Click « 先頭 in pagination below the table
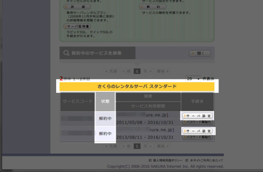 pyautogui.click(x=111, y=146)
